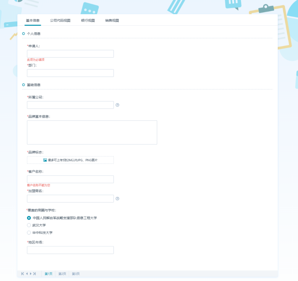Click previous page arrow icon

[27, 274]
